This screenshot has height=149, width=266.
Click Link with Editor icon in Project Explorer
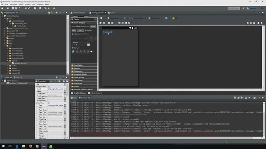point(52,13)
